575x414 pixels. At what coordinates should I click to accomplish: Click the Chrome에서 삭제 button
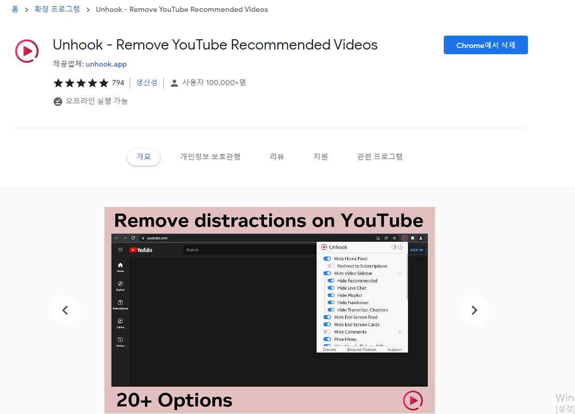[486, 45]
